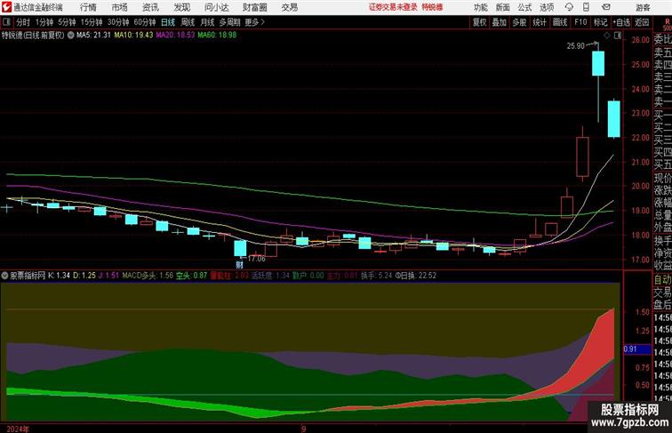The height and width of the screenshot is (433, 672).
Task: Click the 换手: 5.24 indicator value
Action: [x=376, y=276]
